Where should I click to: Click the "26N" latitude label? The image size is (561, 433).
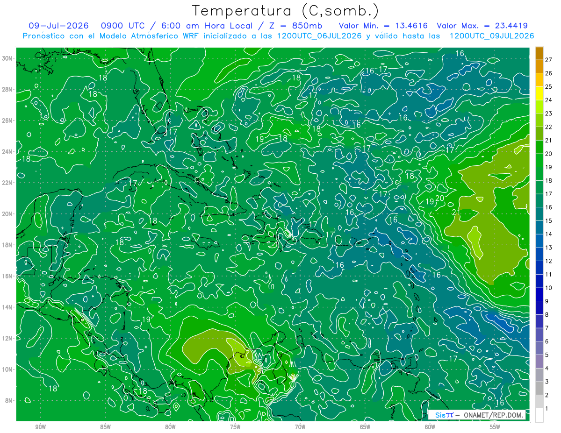coord(7,121)
